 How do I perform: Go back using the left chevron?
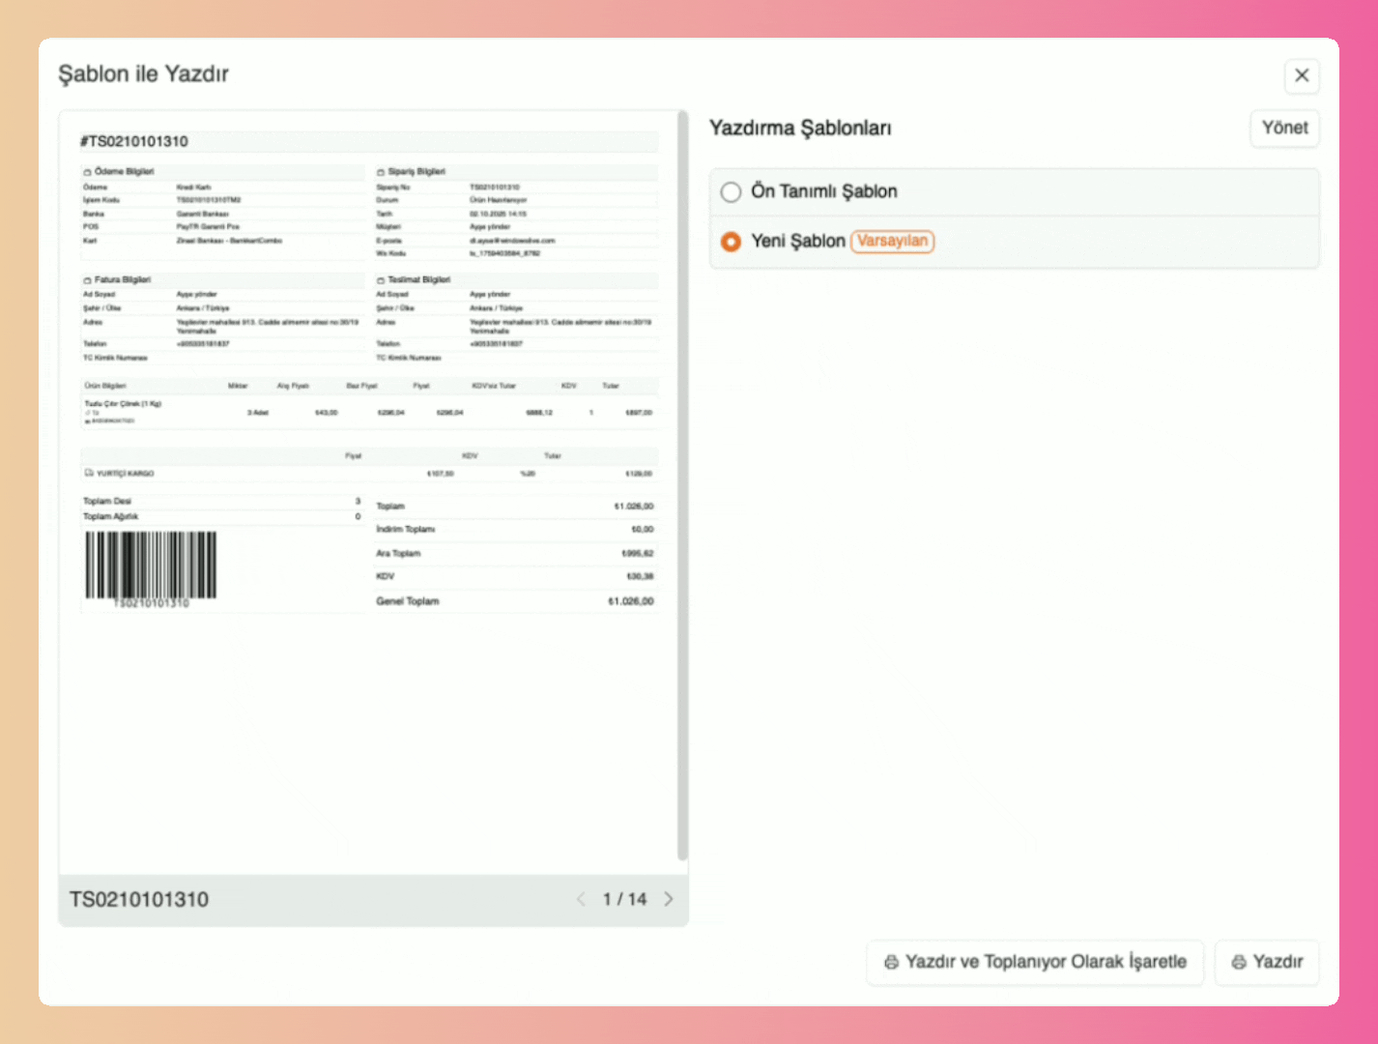click(x=582, y=898)
